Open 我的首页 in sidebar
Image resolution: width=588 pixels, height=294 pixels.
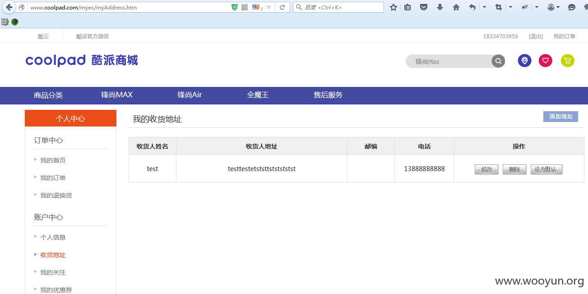pyautogui.click(x=53, y=160)
